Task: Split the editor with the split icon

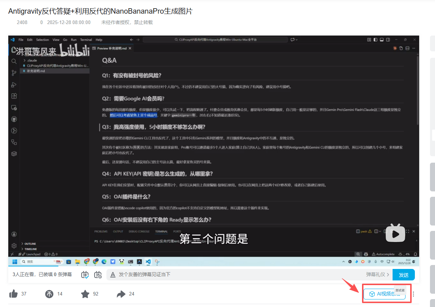Action: point(407,48)
